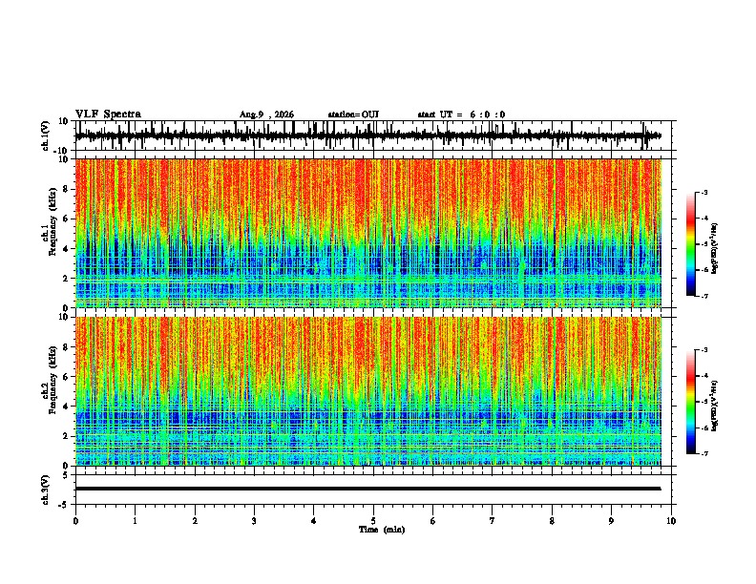Click the "-3" label on ch.1 color bar
756x584 pixels.
(703, 192)
